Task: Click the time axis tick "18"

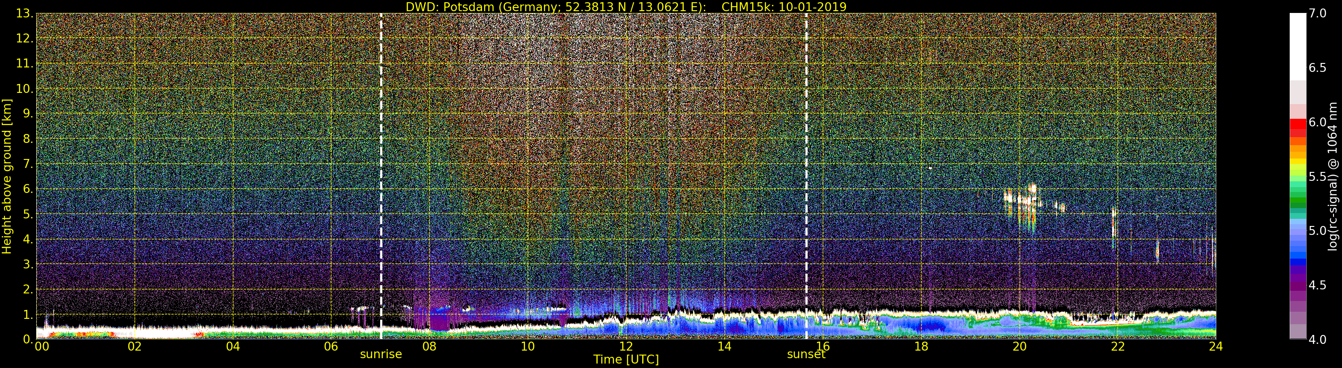Action: click(x=921, y=346)
